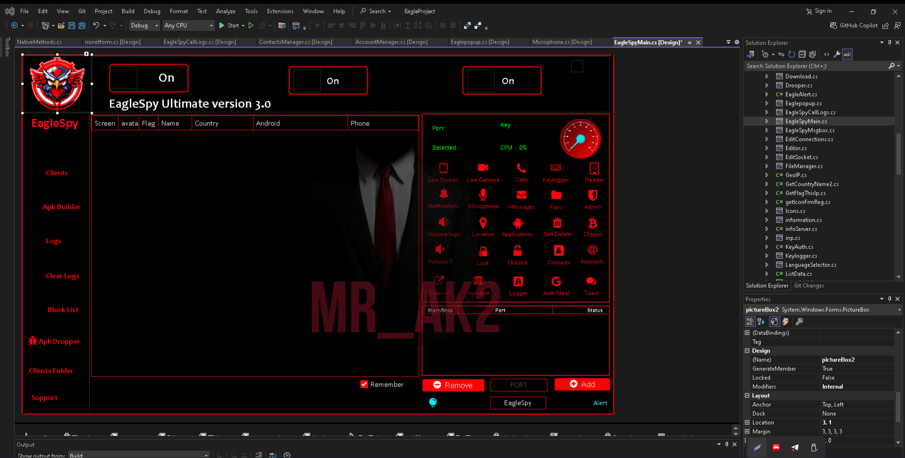
Task: Select the GeoIP.cs file in Solution Explorer
Action: click(x=796, y=175)
